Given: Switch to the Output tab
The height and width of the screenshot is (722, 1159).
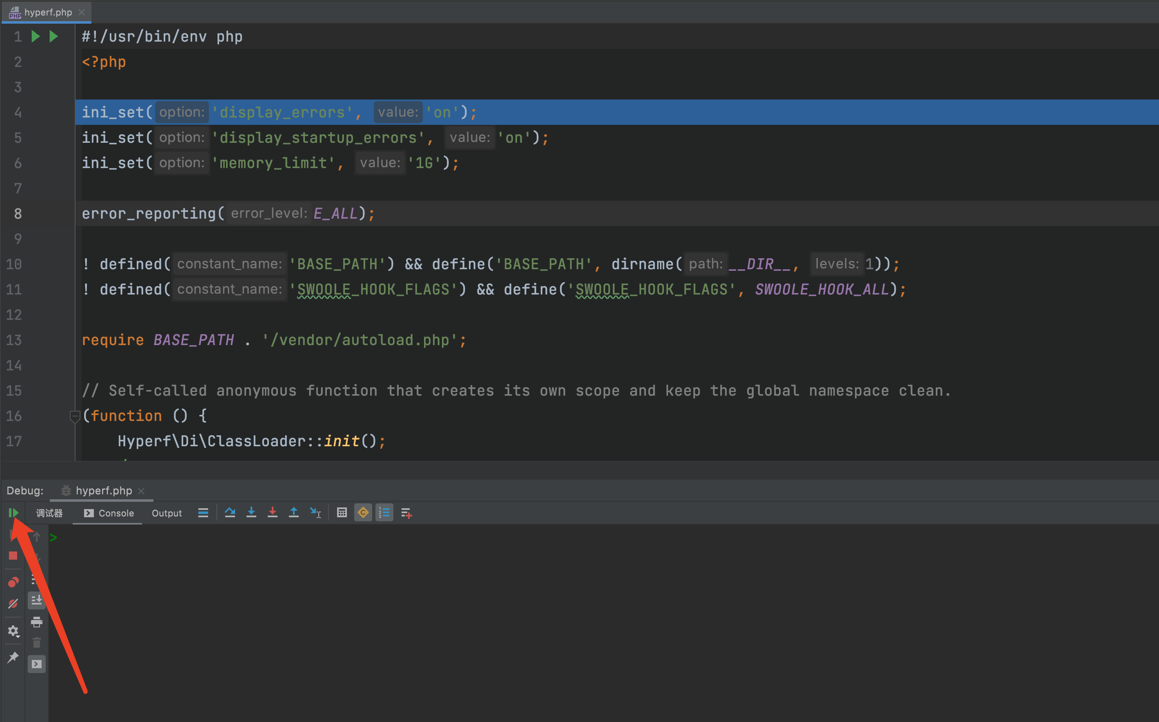Looking at the screenshot, I should (x=166, y=513).
